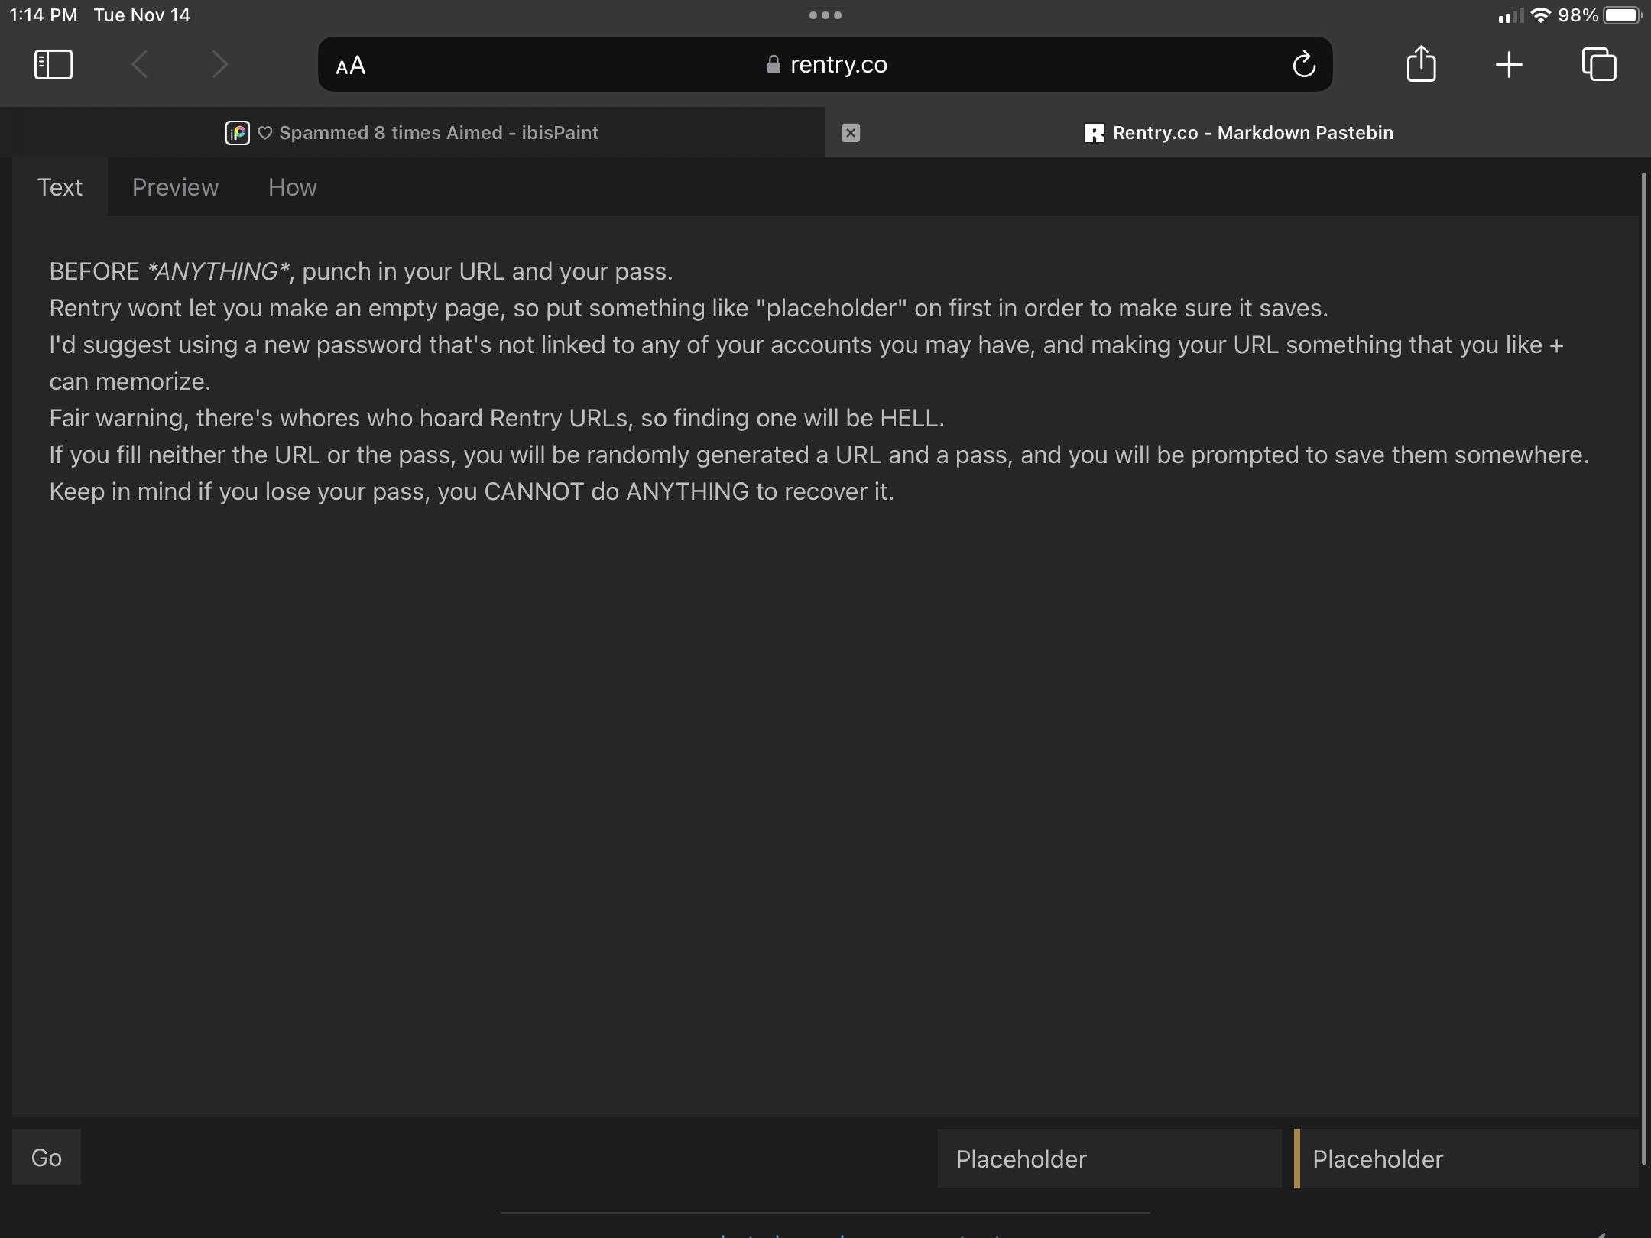
Task: Show the tab overview icon
Action: [x=1599, y=64]
